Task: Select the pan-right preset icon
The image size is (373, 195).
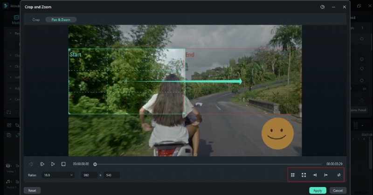Action: click(315, 175)
